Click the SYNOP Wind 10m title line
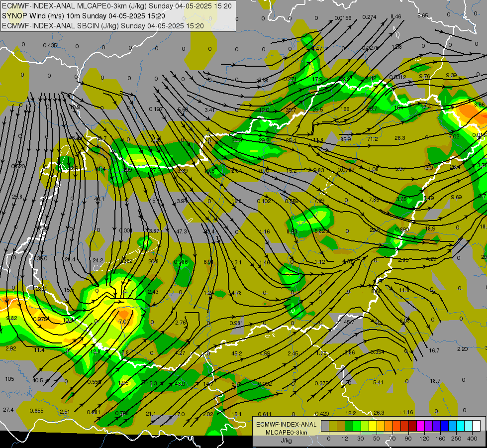 83,16
